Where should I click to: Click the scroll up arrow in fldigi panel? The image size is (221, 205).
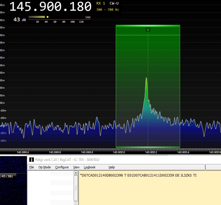click(76, 173)
